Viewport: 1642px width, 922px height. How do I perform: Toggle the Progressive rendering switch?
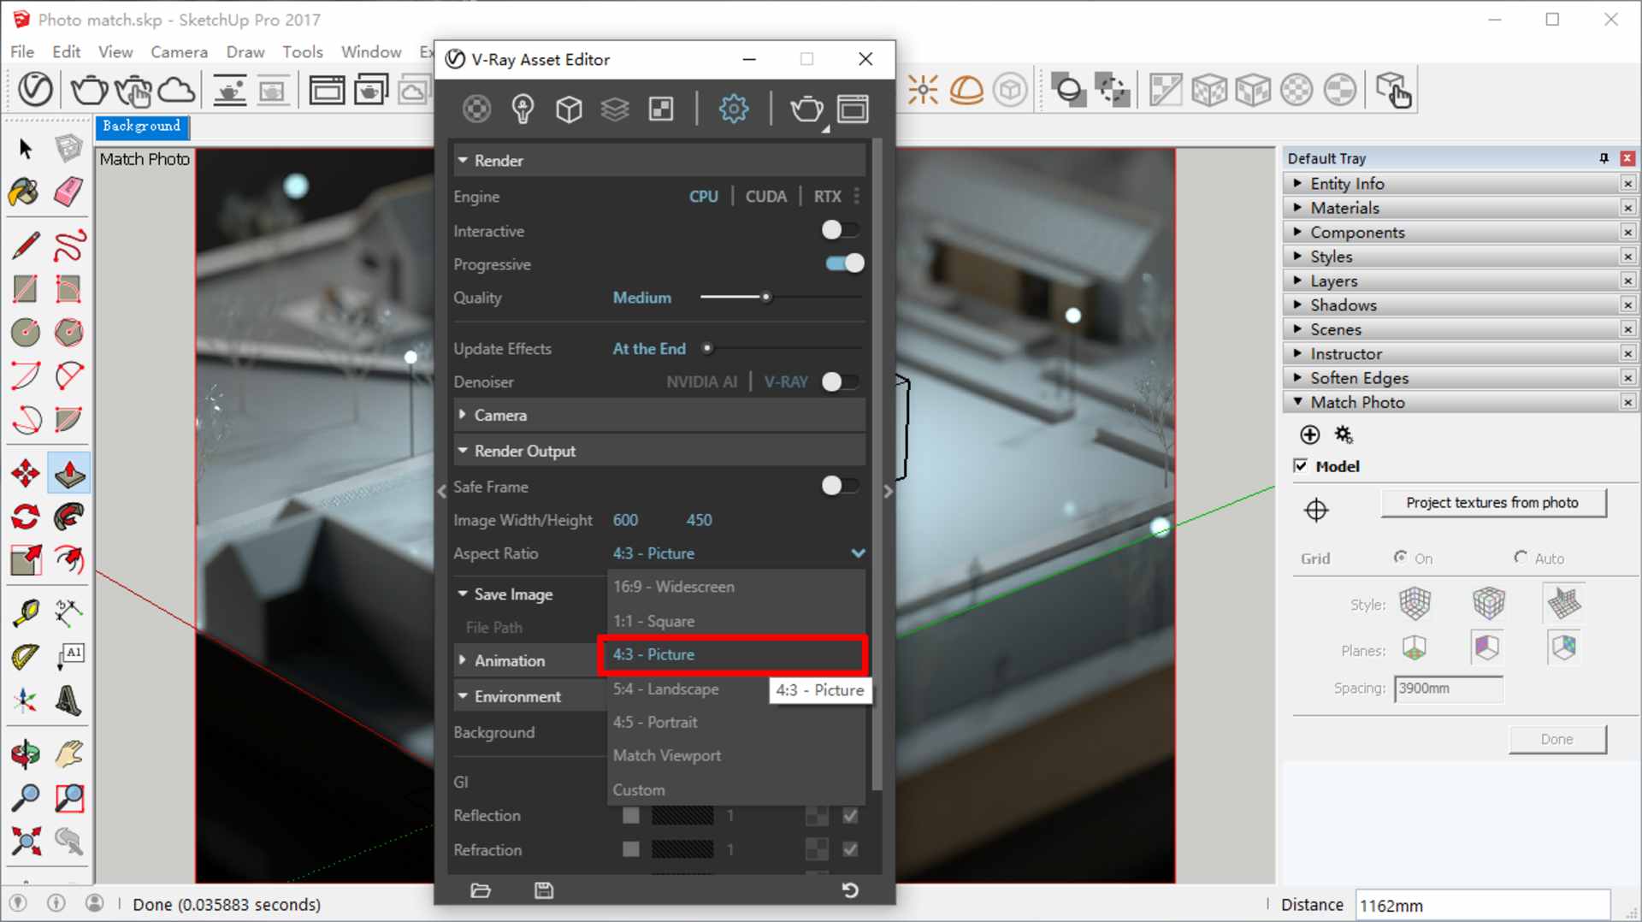(843, 263)
